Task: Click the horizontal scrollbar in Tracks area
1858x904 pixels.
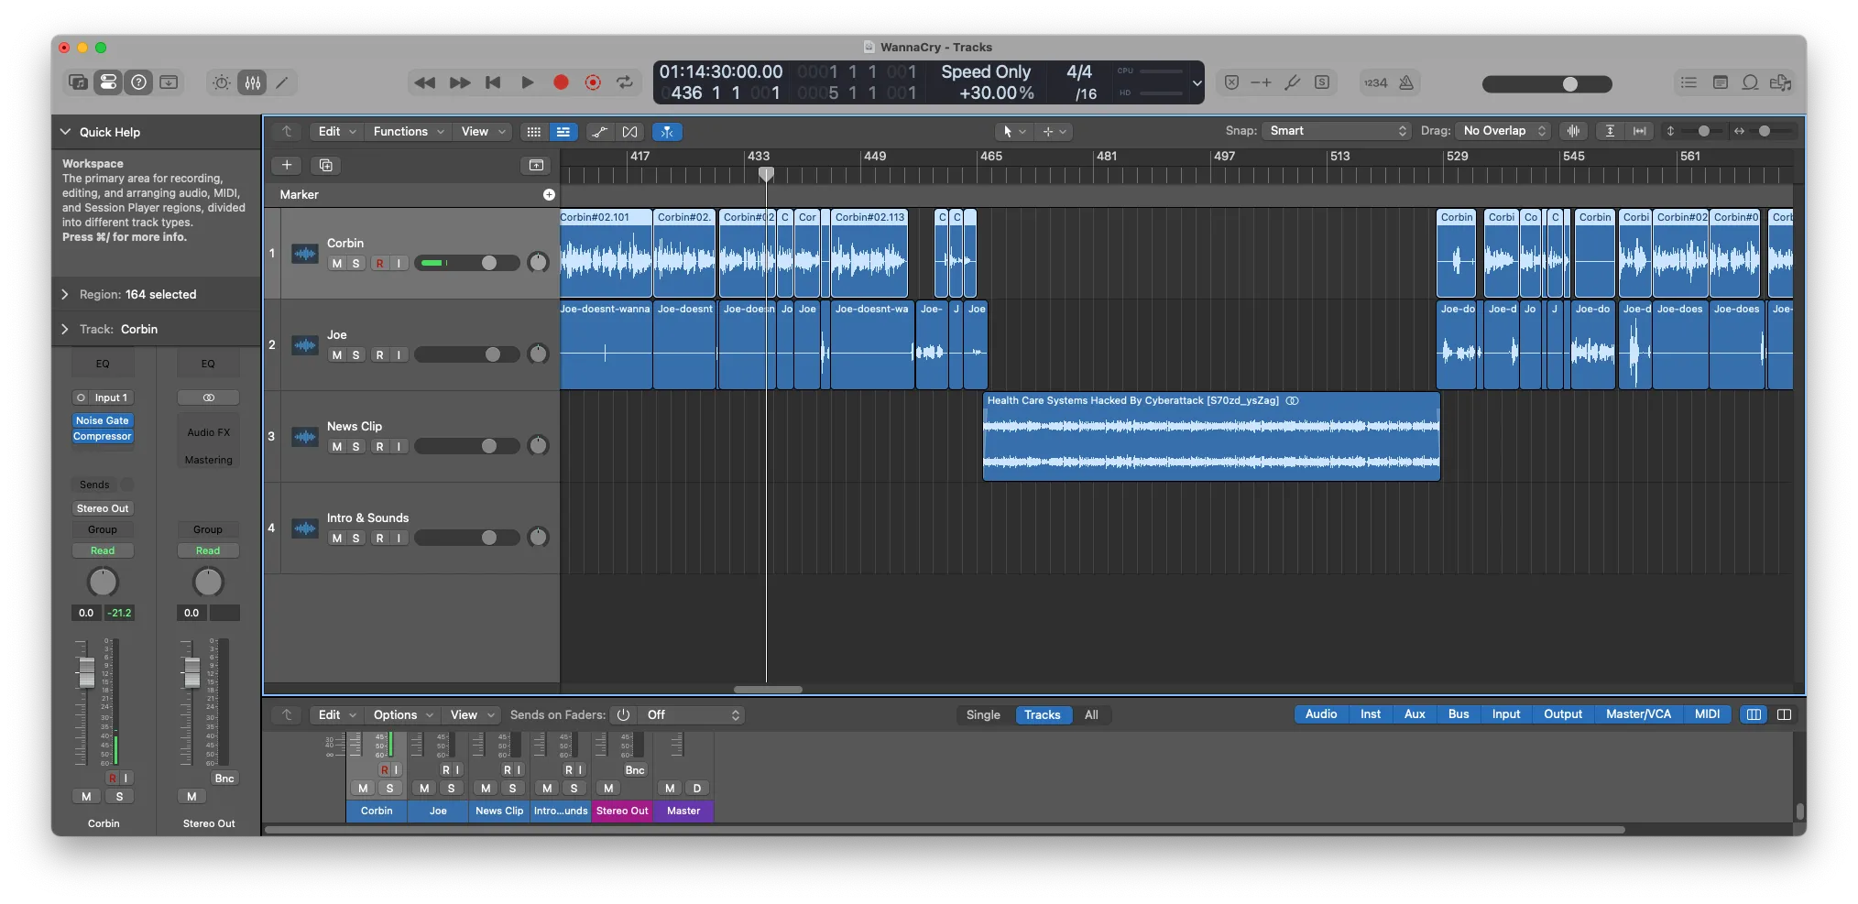Action: 768,690
